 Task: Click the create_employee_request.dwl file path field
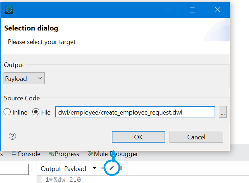point(135,112)
